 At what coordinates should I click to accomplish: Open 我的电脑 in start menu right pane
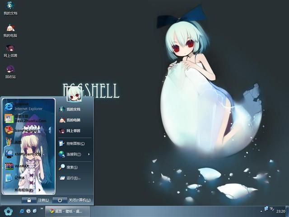pyautogui.click(x=70, y=120)
